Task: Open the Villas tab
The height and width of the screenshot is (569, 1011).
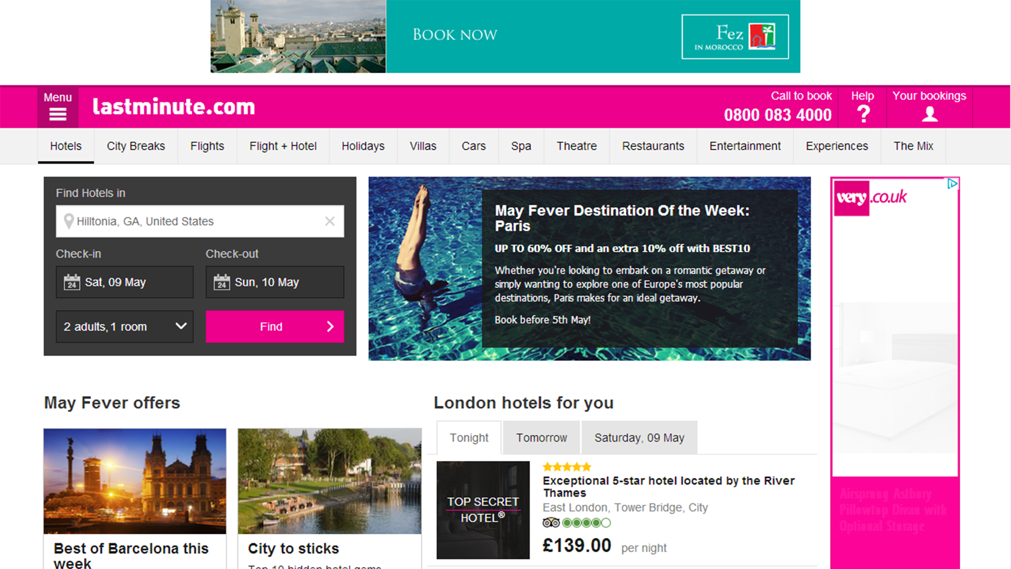Action: (423, 146)
